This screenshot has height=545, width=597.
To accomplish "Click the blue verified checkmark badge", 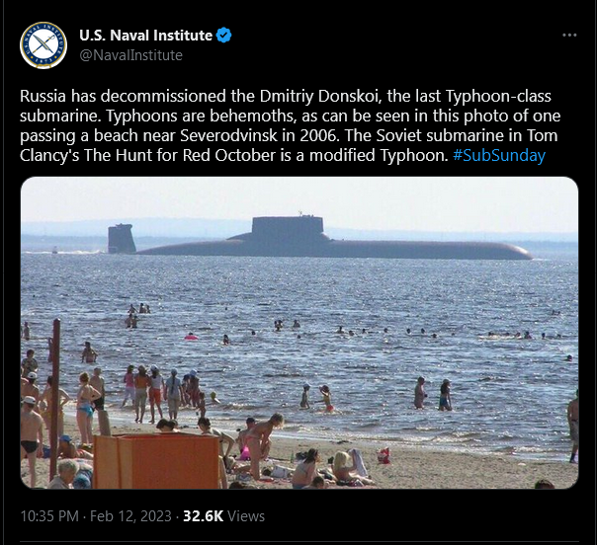I will [223, 35].
